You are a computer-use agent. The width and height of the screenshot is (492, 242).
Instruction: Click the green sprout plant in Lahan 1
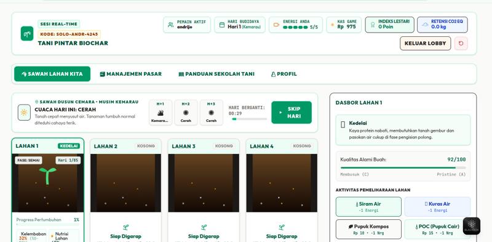pyautogui.click(x=48, y=175)
